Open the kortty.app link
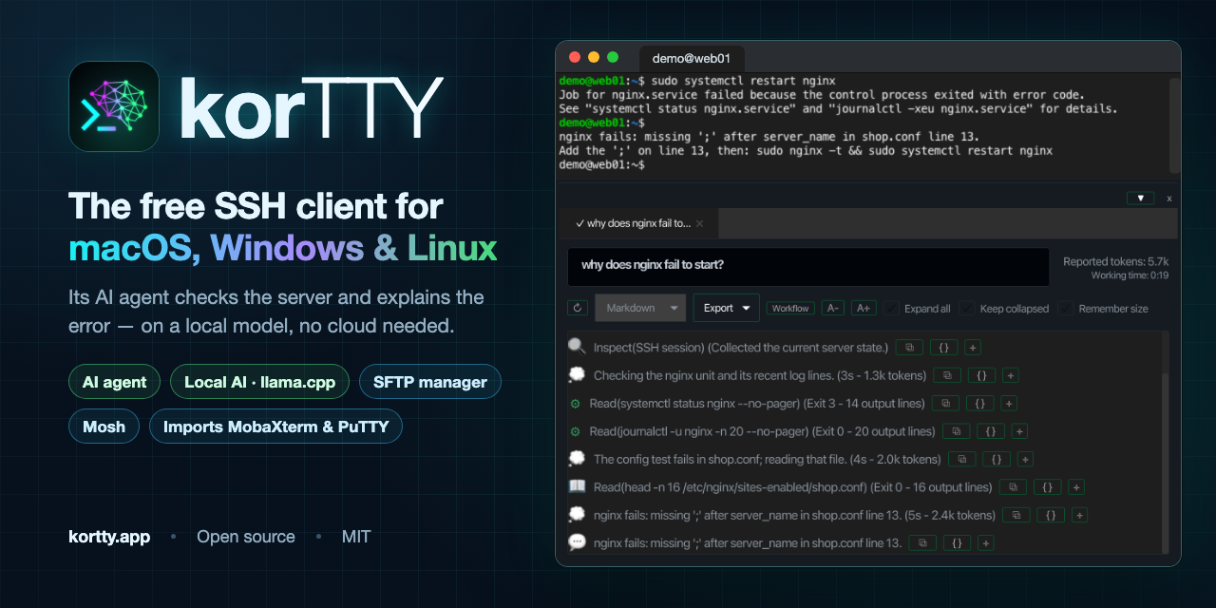The width and height of the screenshot is (1216, 608). [x=109, y=537]
